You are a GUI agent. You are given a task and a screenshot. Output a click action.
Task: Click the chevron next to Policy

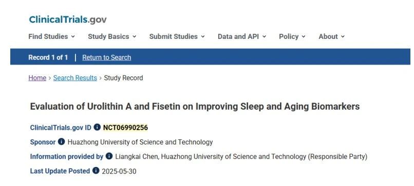[304, 36]
